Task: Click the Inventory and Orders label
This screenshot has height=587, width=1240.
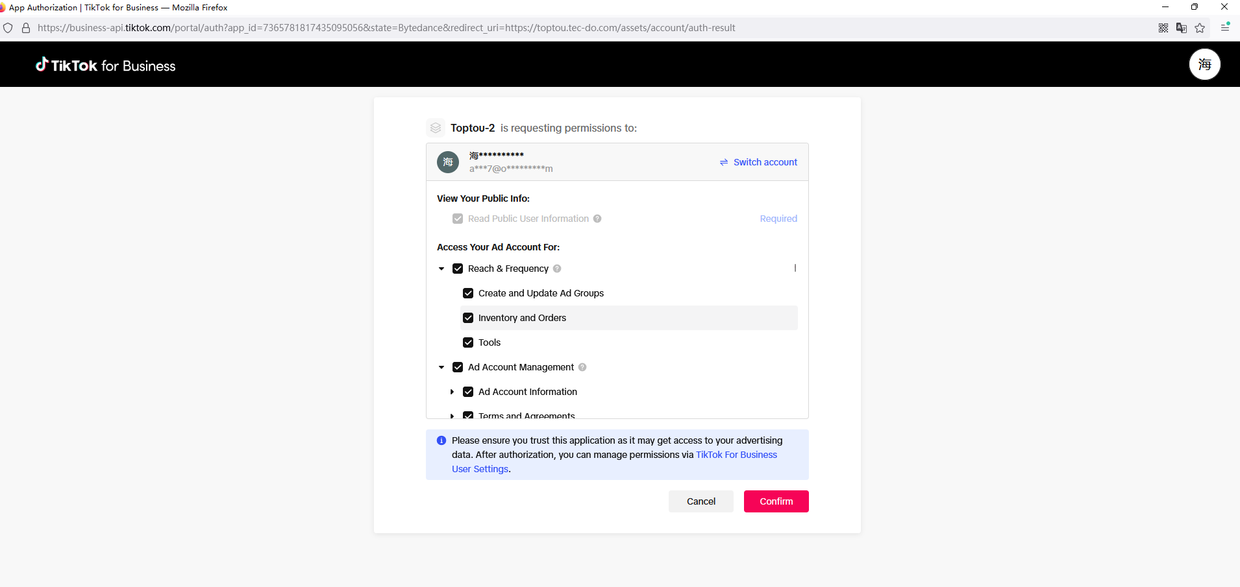Action: click(522, 318)
